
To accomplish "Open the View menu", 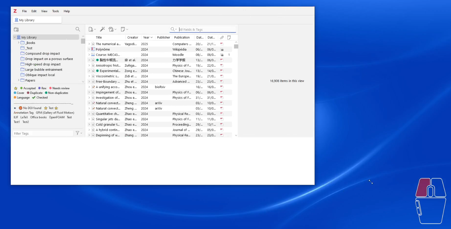I will [44, 11].
